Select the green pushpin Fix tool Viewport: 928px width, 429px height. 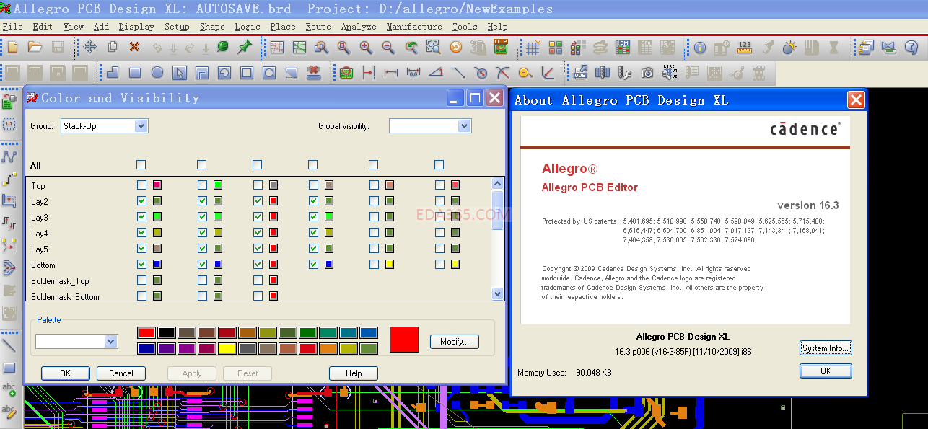(245, 48)
